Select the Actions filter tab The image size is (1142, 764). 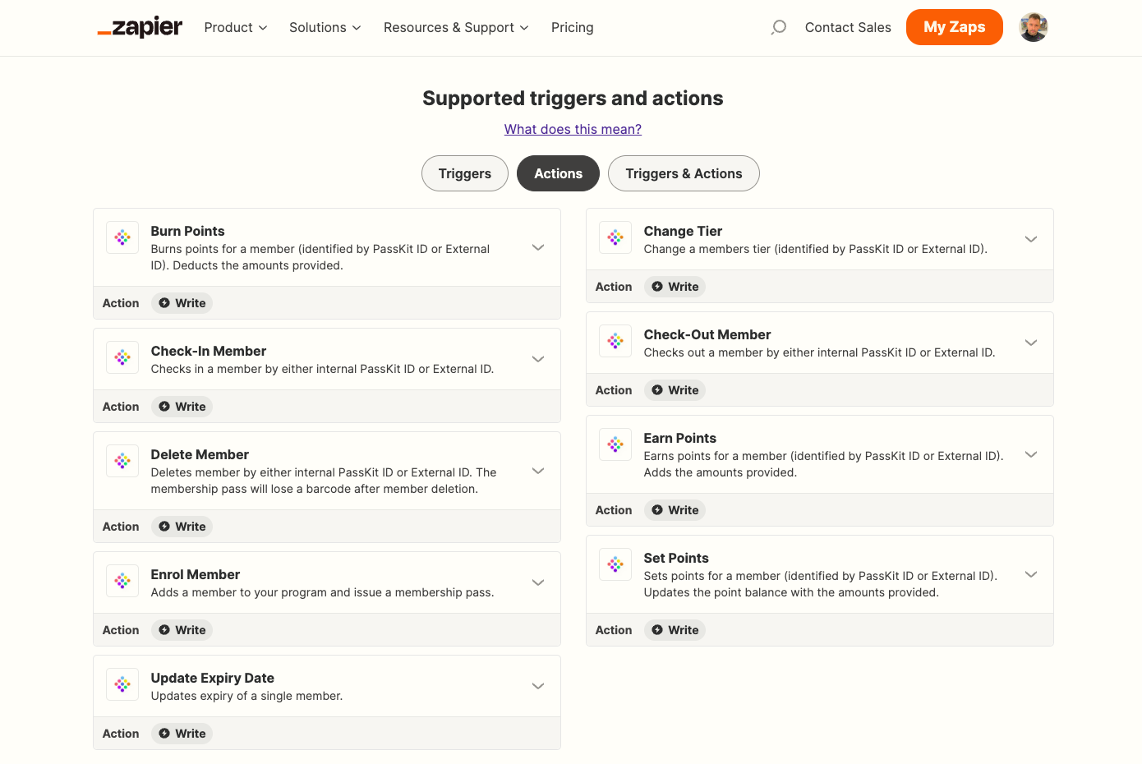[x=558, y=173]
